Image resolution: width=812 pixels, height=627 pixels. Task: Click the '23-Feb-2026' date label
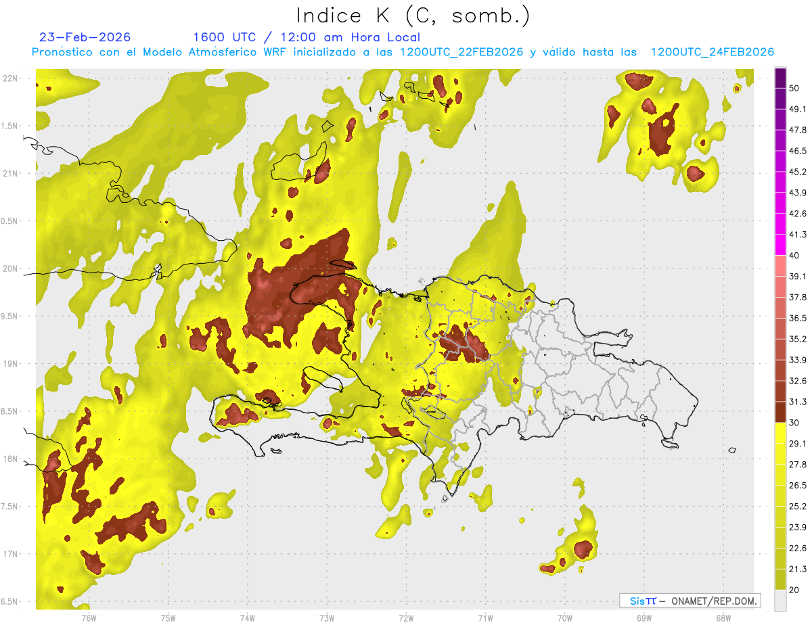[x=85, y=37]
